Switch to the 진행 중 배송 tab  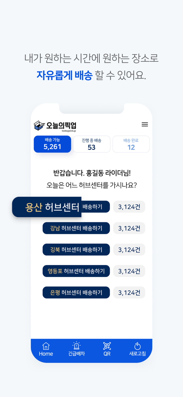coord(92,144)
